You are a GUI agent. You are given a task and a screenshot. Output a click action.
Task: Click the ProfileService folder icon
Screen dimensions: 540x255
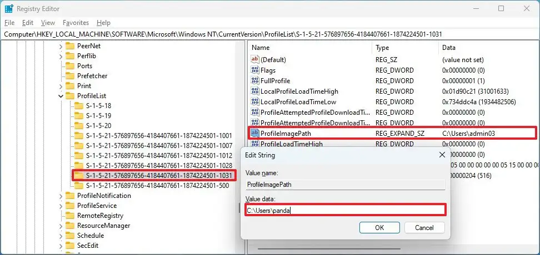(x=70, y=206)
